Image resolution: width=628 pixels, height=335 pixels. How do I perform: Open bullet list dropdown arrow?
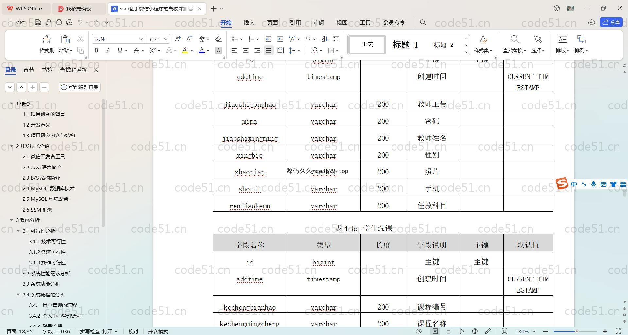coord(241,39)
